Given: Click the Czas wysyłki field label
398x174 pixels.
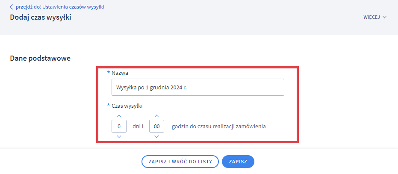Looking at the screenshot, I should click(x=127, y=106).
